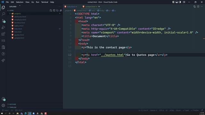Image resolution: width=205 pixels, height=115 pixels.
Task: Open the Accounts icon in the activity bar
Action: pos(3,99)
